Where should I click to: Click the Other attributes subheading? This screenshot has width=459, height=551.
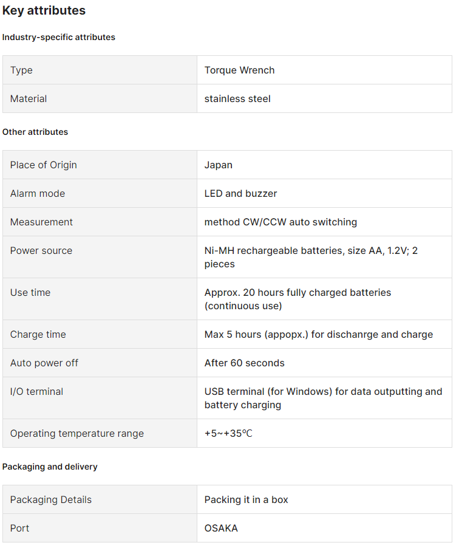[x=35, y=132]
